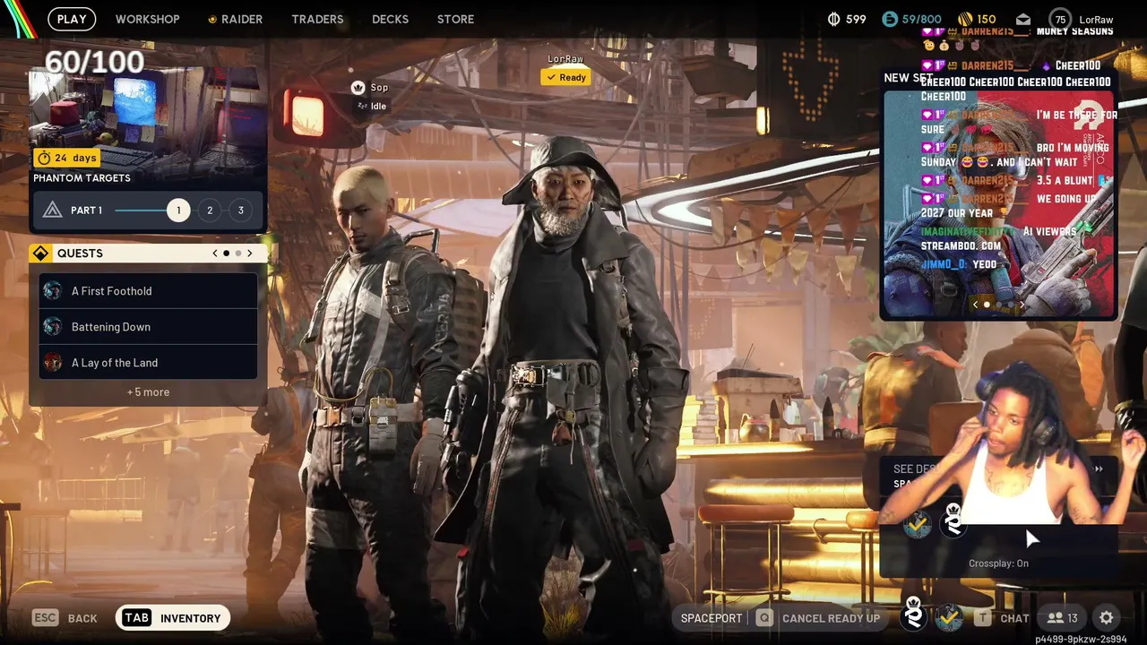Open INVENTORY with the TAB button

[x=173, y=618]
